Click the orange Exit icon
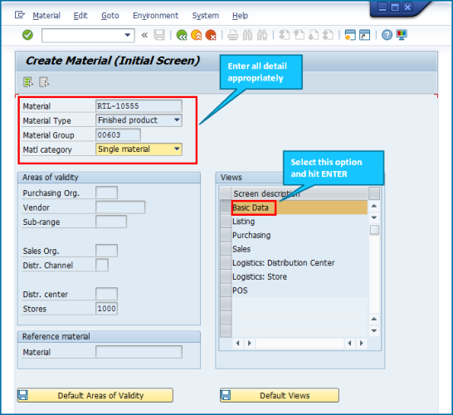This screenshot has height=415, width=453. pos(197,35)
